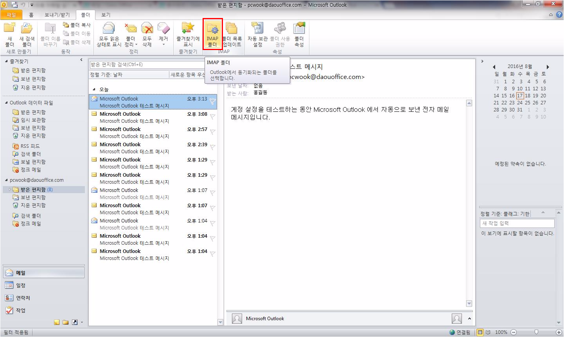Image resolution: width=564 pixels, height=337 pixels.
Task: Click zoom in plus button
Action: click(559, 332)
